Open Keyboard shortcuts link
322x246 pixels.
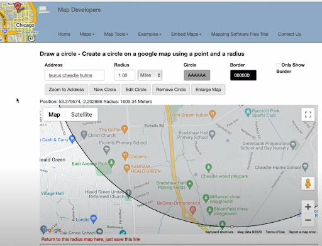(219, 232)
